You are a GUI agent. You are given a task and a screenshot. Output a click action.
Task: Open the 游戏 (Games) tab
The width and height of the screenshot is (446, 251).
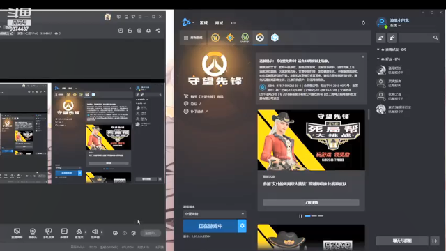(203, 23)
